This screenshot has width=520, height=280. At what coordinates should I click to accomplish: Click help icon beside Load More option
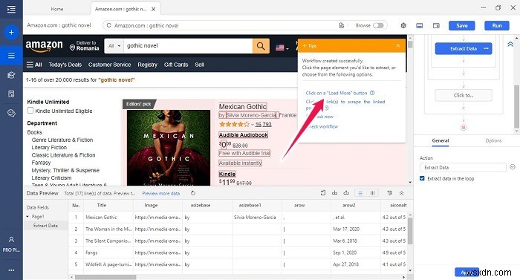click(372, 93)
